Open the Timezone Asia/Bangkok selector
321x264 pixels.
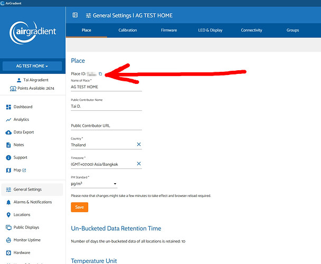coord(102,164)
